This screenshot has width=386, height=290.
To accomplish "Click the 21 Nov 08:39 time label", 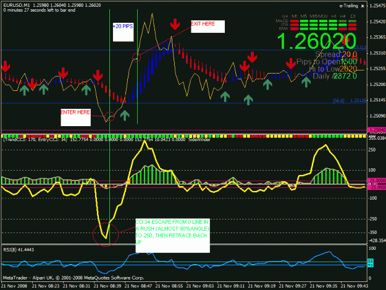I will click(107, 286).
